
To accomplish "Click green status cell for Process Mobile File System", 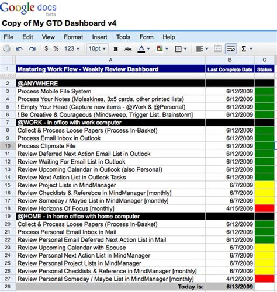I will point(264,91).
